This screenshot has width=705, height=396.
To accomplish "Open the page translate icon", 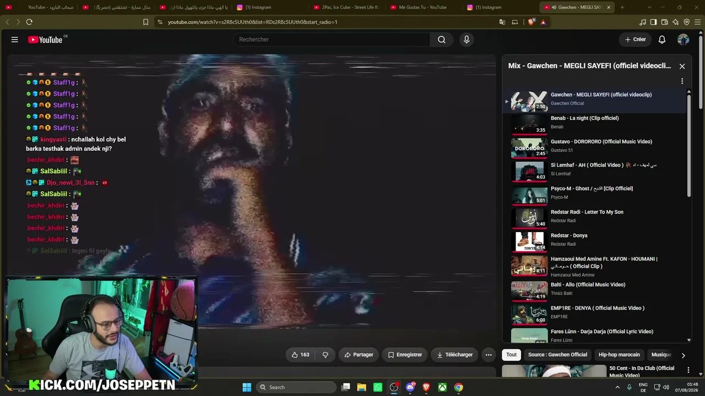I will 502,22.
